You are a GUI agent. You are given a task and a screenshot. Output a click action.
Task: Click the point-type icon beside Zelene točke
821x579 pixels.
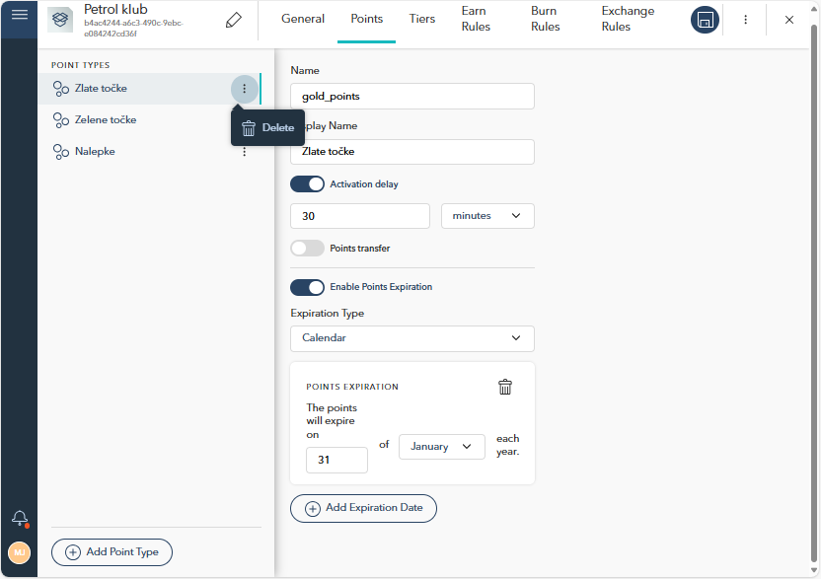[61, 120]
